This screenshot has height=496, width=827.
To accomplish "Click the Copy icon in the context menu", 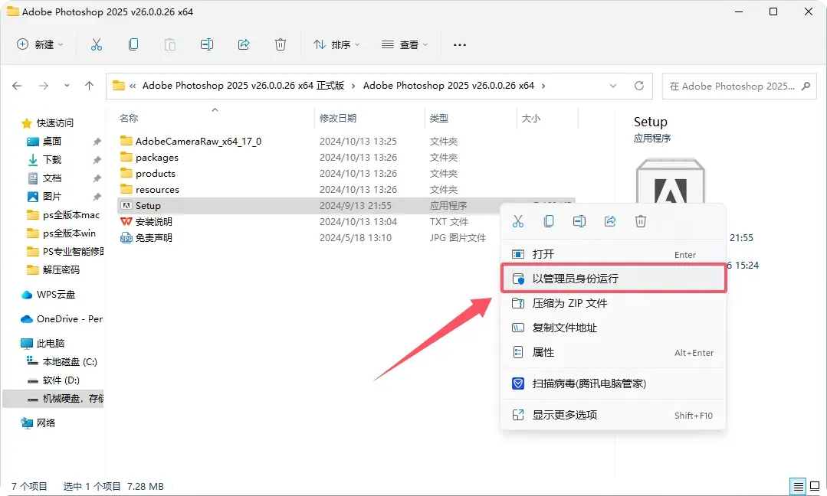I will click(549, 221).
